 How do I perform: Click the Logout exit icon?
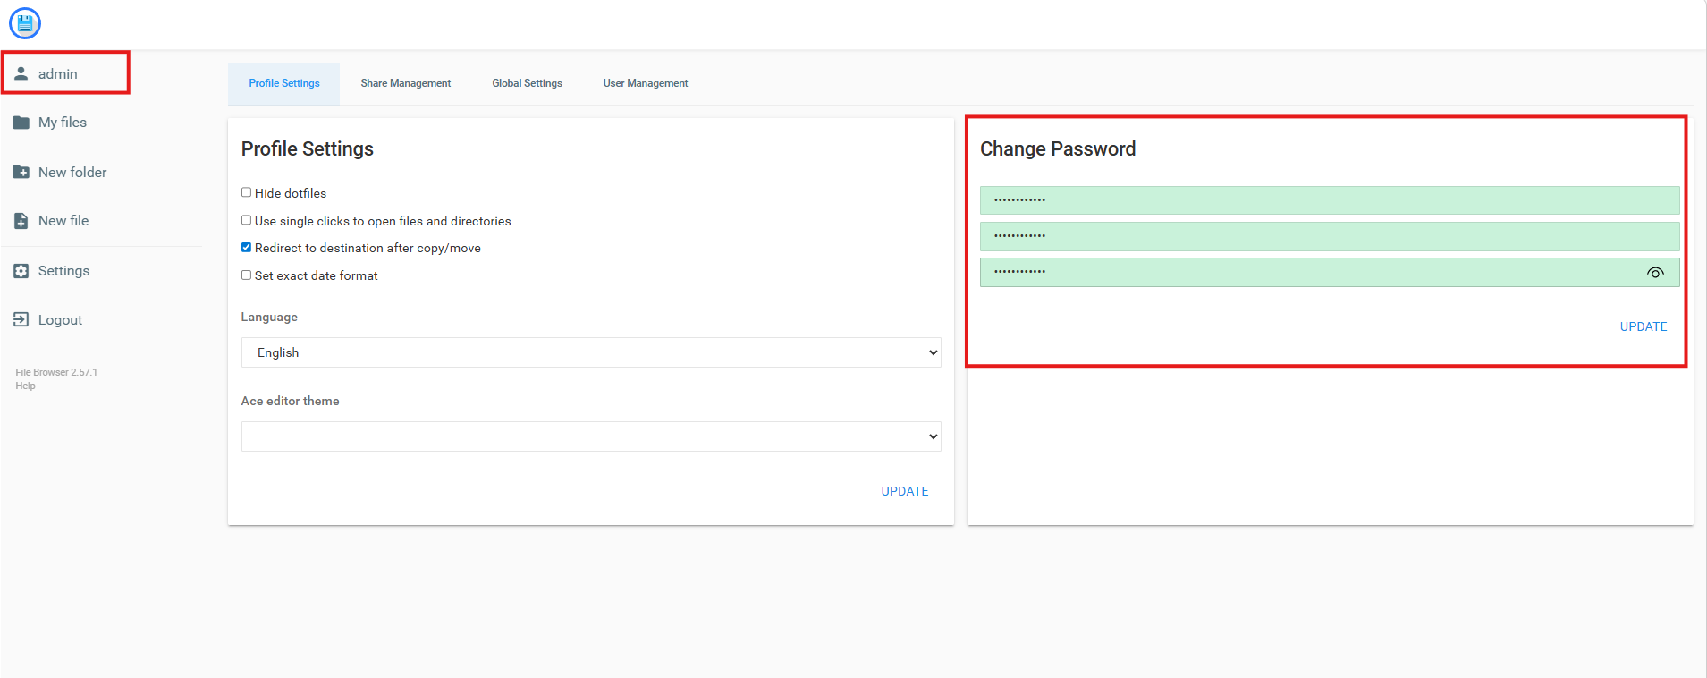[21, 319]
